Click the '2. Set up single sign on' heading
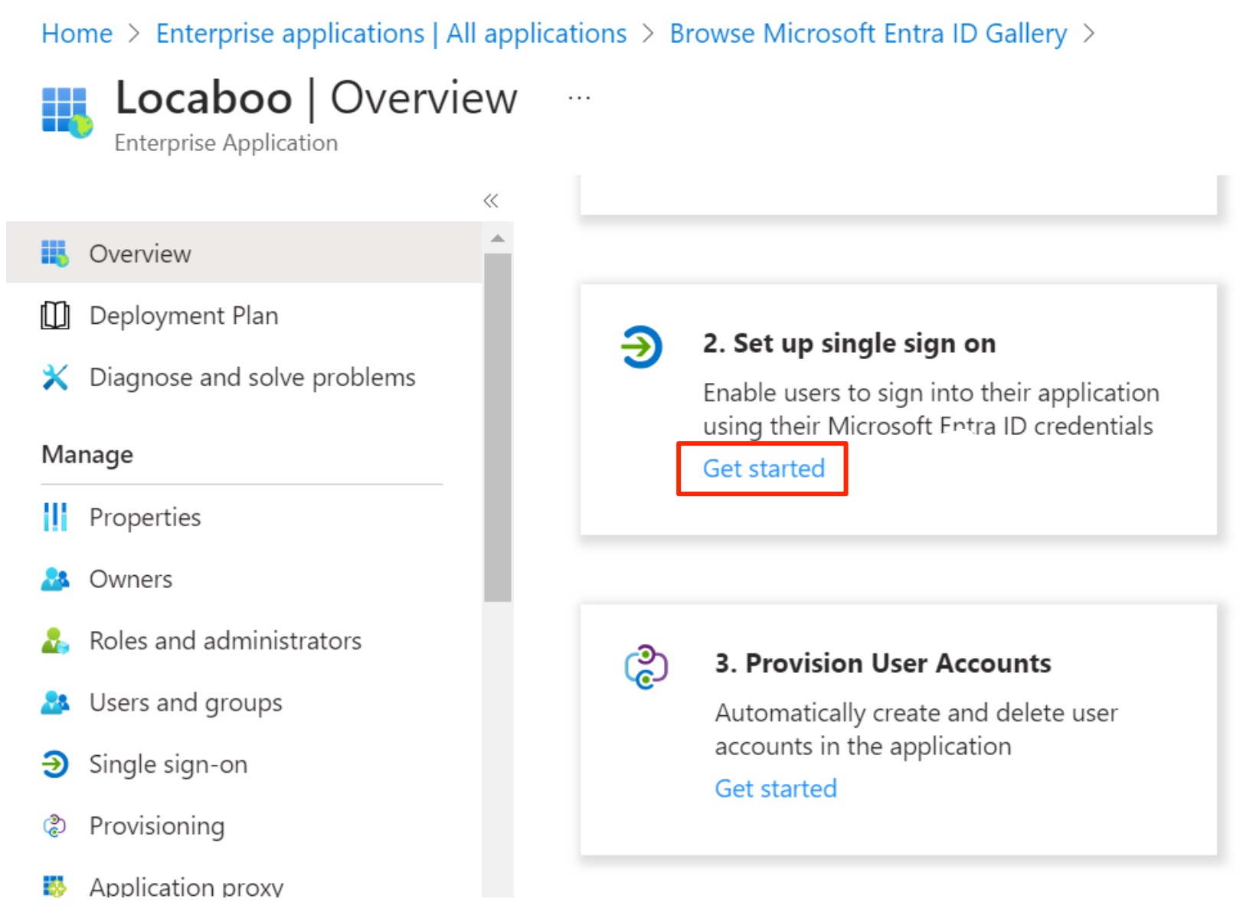The image size is (1256, 922). click(x=849, y=344)
